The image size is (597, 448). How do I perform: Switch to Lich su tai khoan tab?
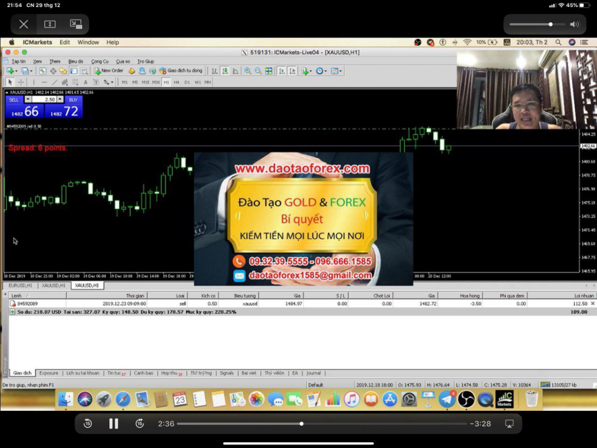click(83, 373)
